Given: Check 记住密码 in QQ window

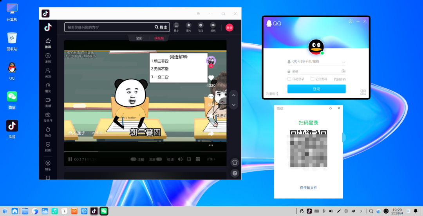Looking at the screenshot, I should point(313,79).
